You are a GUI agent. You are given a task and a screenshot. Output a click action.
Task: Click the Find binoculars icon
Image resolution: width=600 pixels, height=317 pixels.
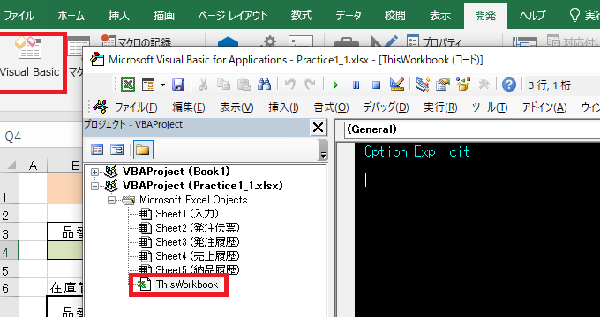tap(264, 85)
